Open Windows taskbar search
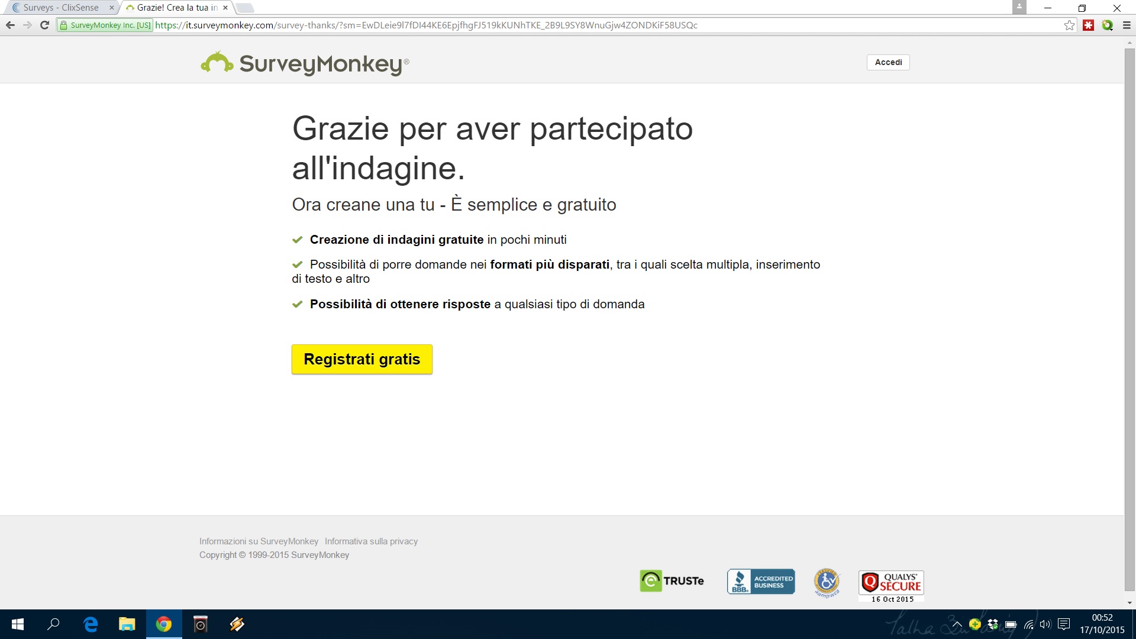The width and height of the screenshot is (1136, 639). click(x=54, y=624)
